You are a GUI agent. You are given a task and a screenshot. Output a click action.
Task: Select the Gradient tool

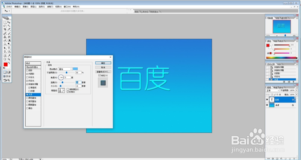pyautogui.click(x=9, y=40)
